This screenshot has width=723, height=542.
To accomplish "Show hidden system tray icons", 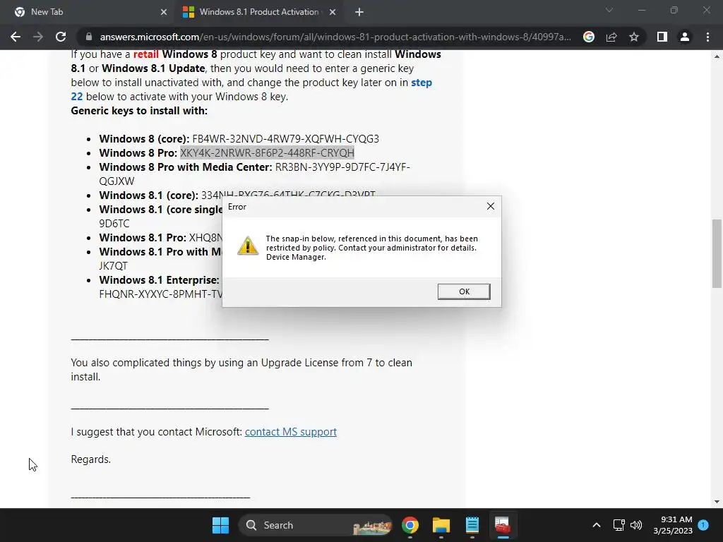I will tap(596, 525).
